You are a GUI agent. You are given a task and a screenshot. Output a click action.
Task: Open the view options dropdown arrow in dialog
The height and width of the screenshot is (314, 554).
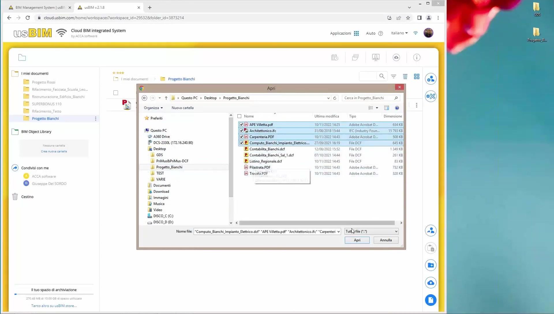click(x=377, y=108)
